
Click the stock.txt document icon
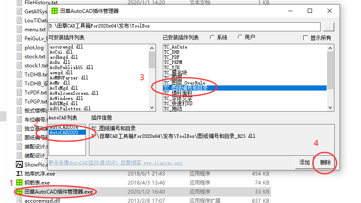pyautogui.click(x=19, y=56)
